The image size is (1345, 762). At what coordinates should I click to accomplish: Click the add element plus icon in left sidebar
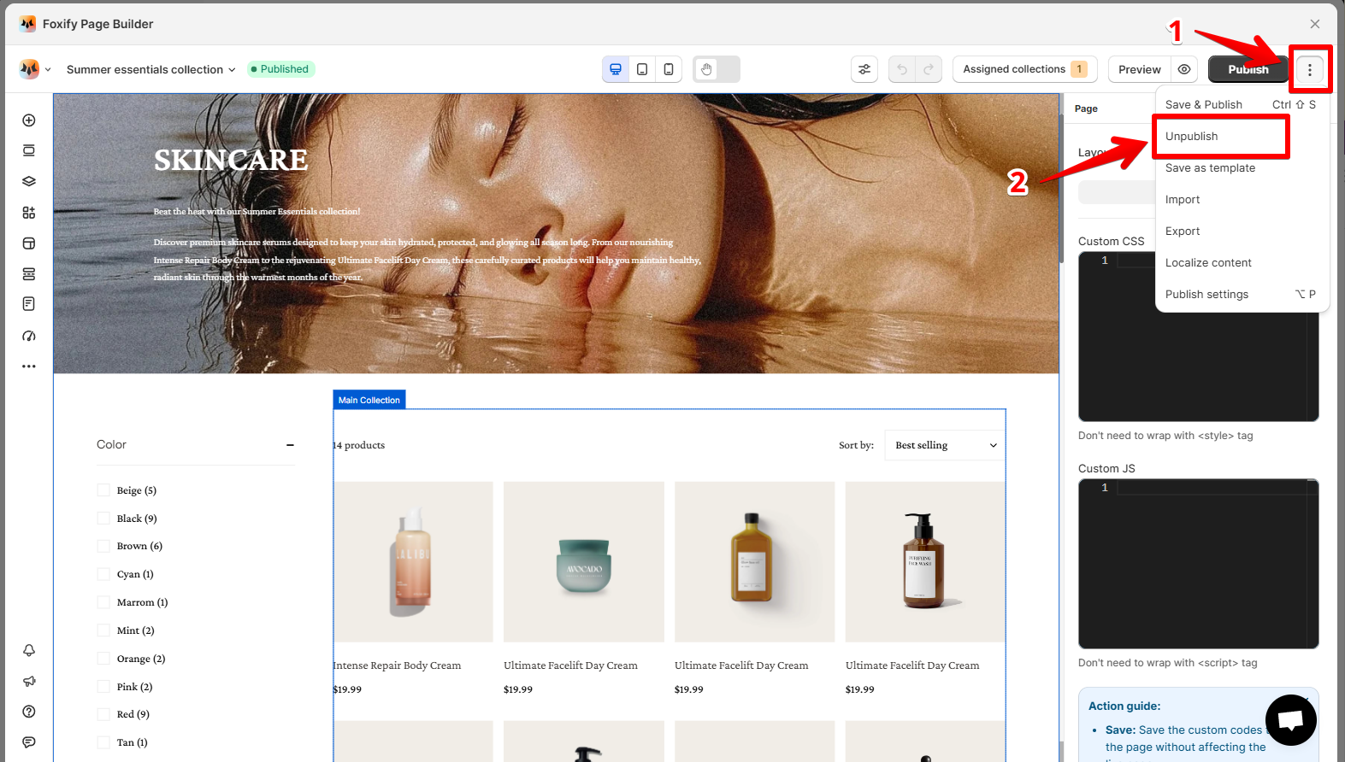coord(29,120)
